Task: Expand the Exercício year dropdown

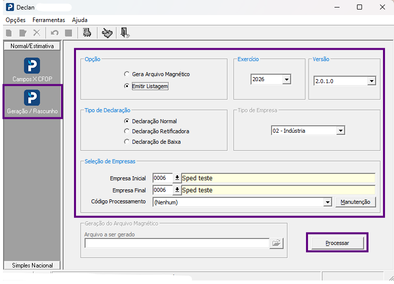Action: point(286,79)
